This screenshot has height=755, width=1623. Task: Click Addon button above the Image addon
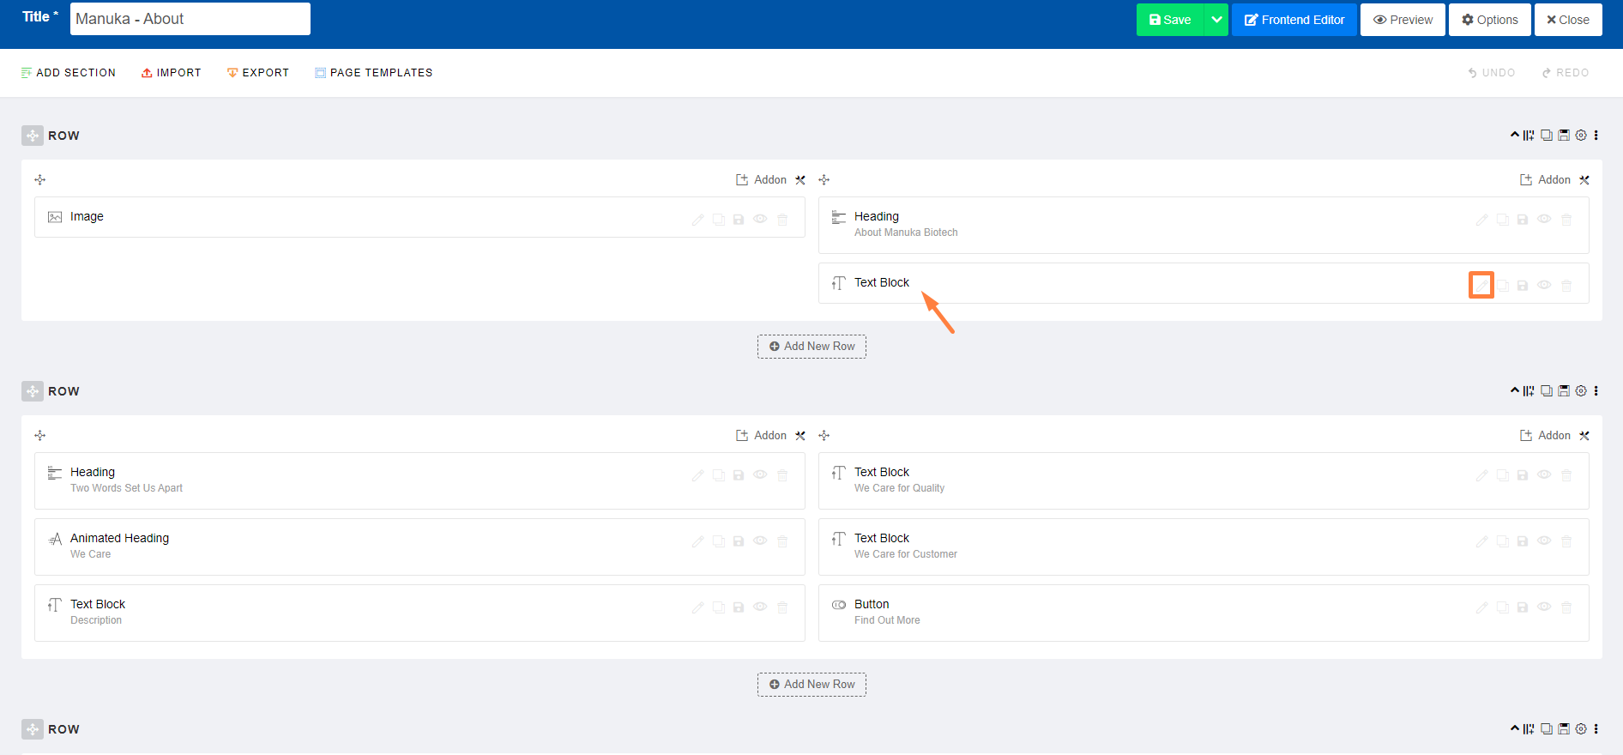tap(762, 180)
